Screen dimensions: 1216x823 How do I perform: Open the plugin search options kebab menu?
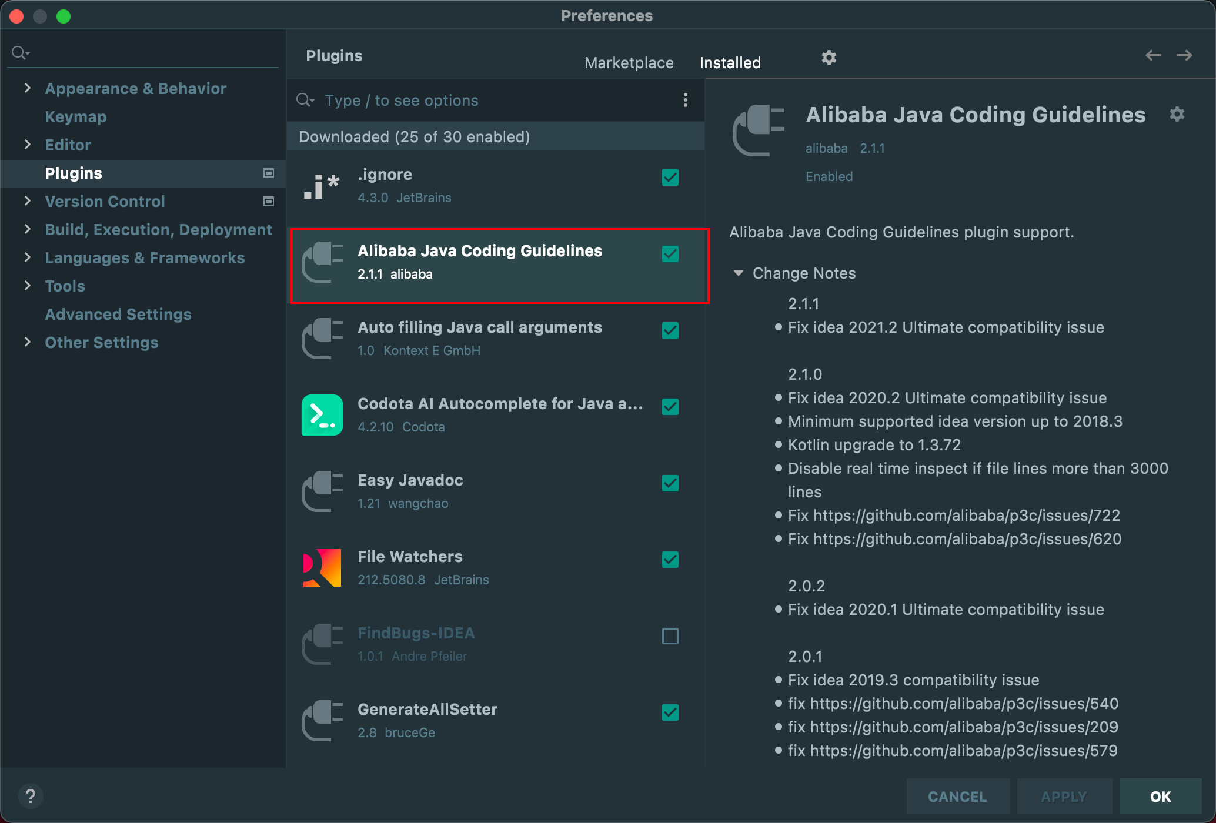(x=685, y=100)
